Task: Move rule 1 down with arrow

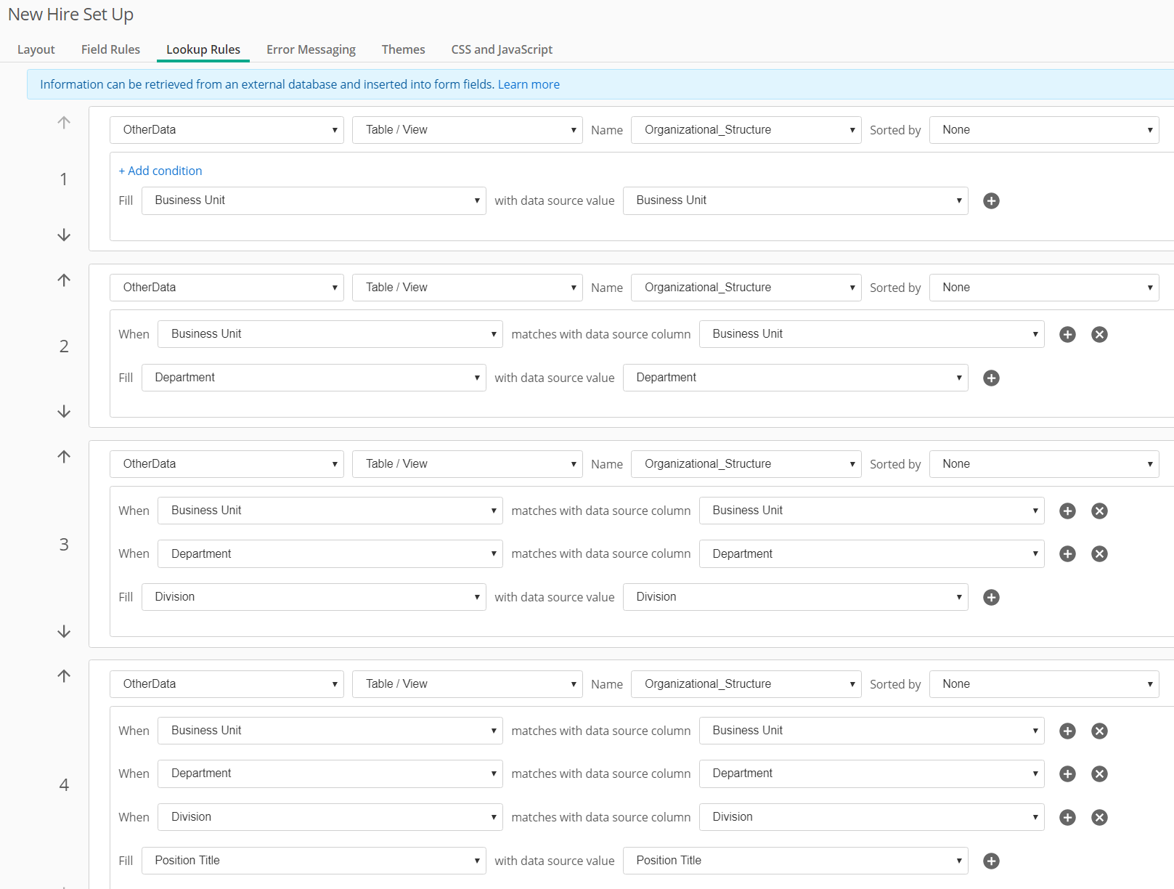Action: [x=64, y=235]
